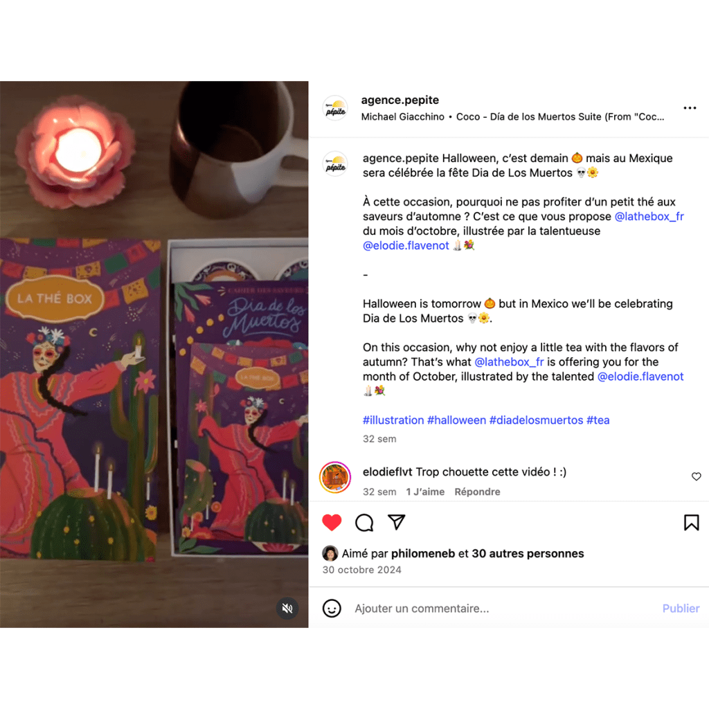Open philomeneb's small avatar beside likes

point(330,553)
